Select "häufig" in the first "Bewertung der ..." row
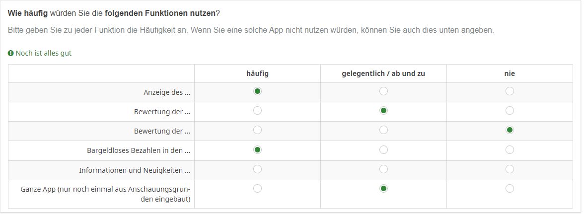 point(257,111)
